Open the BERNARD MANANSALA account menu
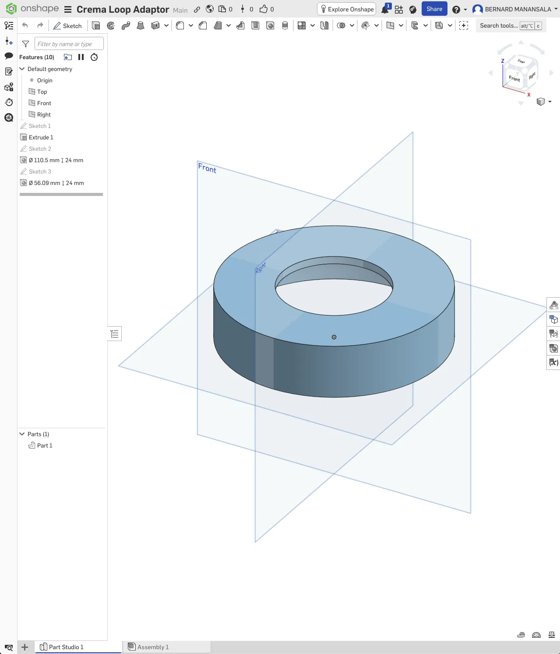Image resolution: width=560 pixels, height=654 pixels. tap(515, 9)
